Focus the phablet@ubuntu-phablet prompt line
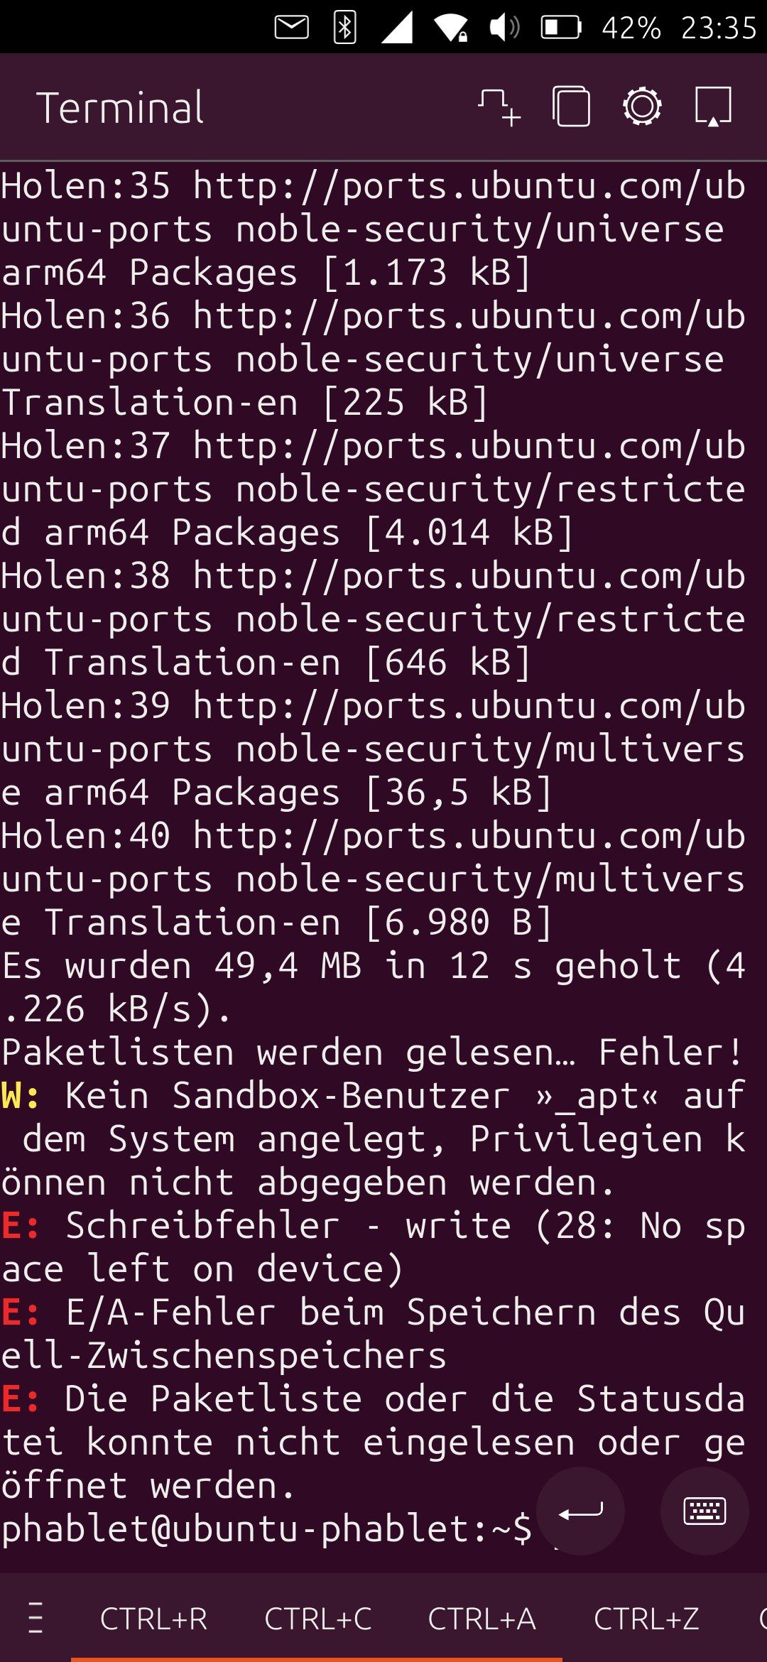This screenshot has width=767, height=1662. (x=266, y=1528)
